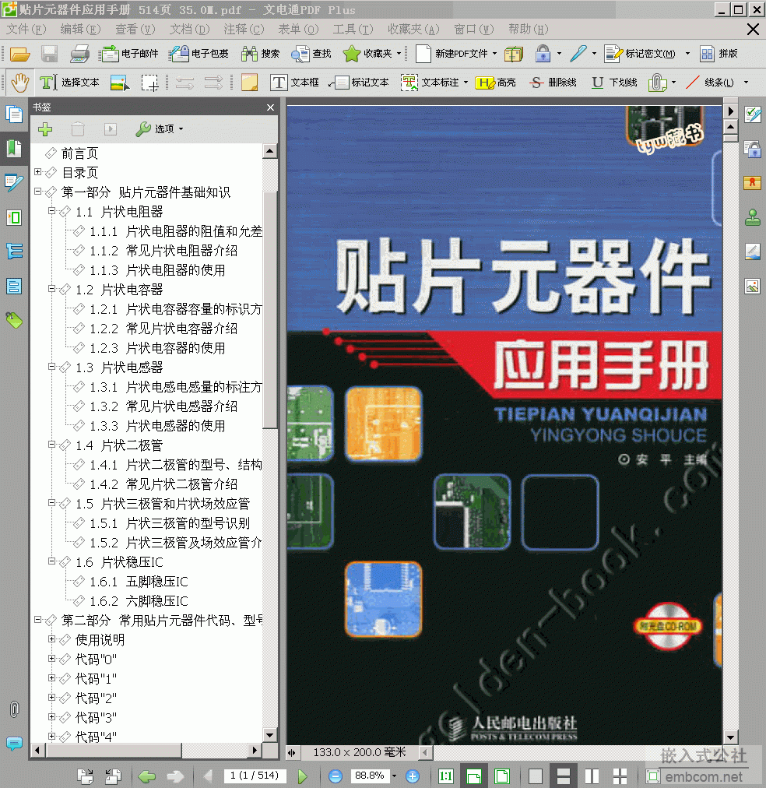Click the add bookmark plus icon
The height and width of the screenshot is (788, 766).
click(45, 129)
